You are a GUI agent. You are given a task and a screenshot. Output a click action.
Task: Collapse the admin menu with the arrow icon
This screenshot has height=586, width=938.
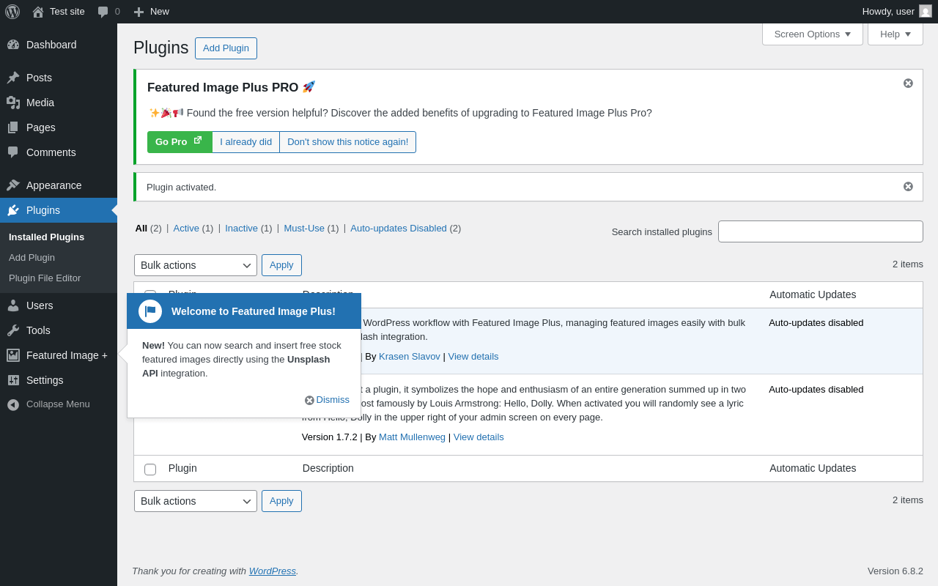[x=13, y=404]
